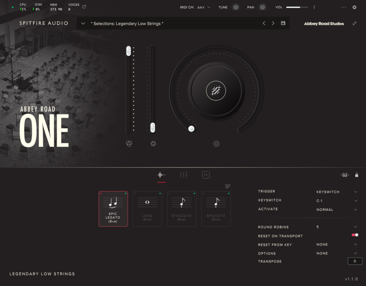
Task: Click the expression icon below left slider
Action: 129,144
